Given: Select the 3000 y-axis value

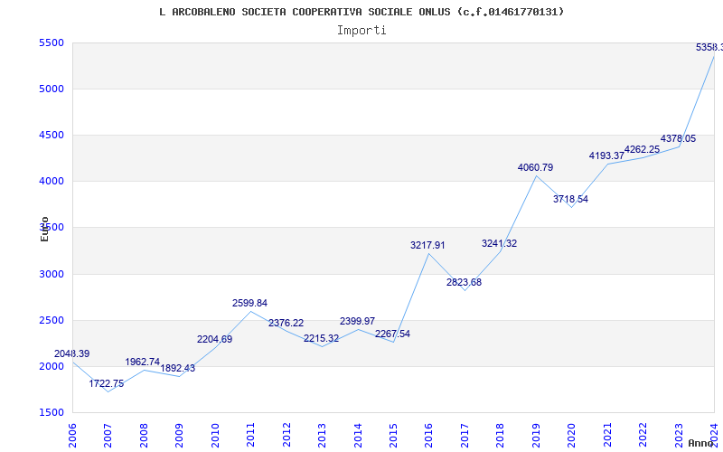Looking at the screenshot, I should tap(52, 274).
